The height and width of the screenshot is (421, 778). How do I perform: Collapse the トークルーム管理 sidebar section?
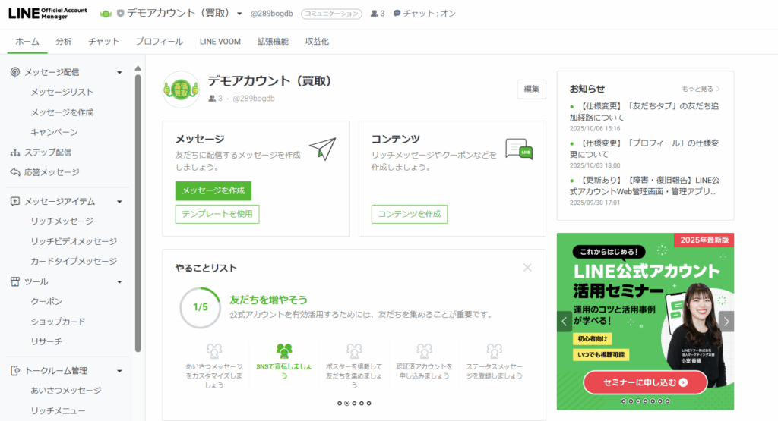(x=119, y=371)
